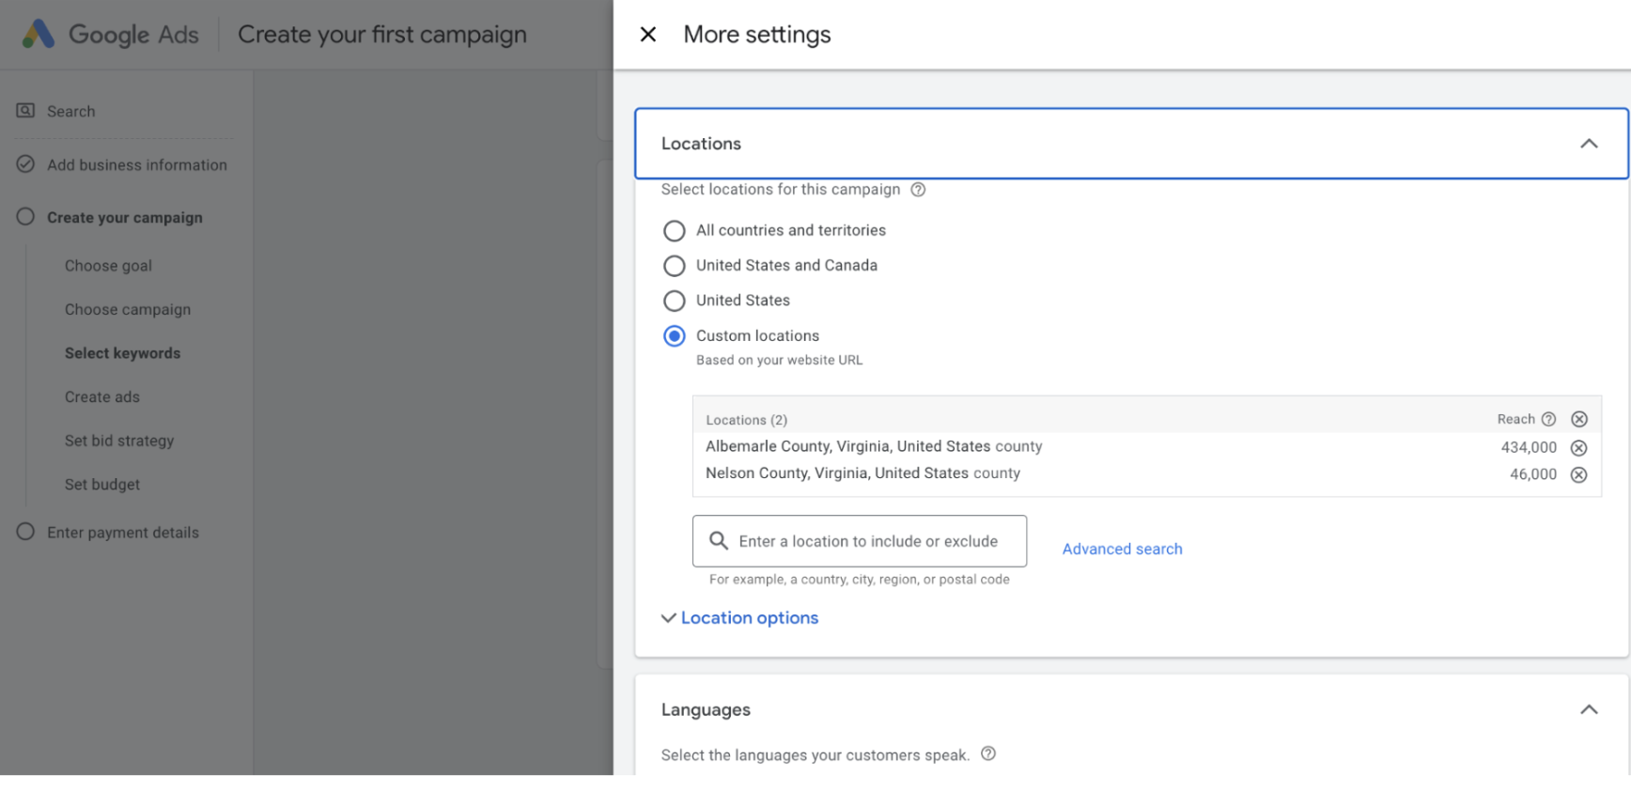Expand Location options

(x=740, y=618)
